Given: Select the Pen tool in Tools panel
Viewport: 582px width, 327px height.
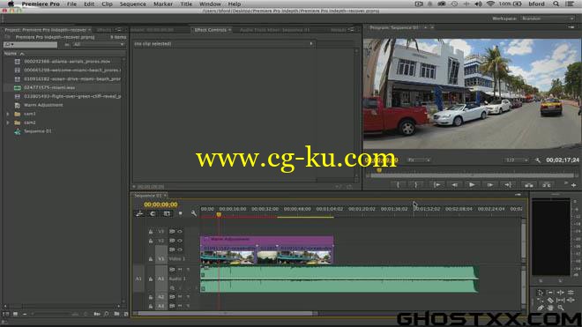Looking at the screenshot, I should click(540, 308).
